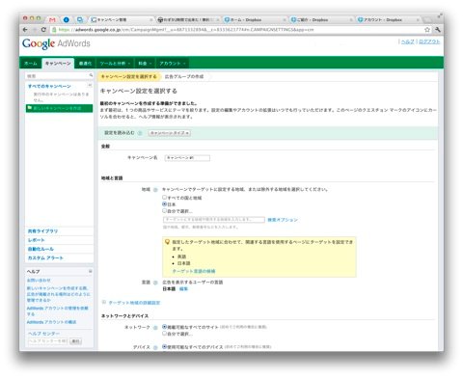Collapse the すべてのキャンペーン sidebar panel
Screen dimensions: 463x378
90,85
